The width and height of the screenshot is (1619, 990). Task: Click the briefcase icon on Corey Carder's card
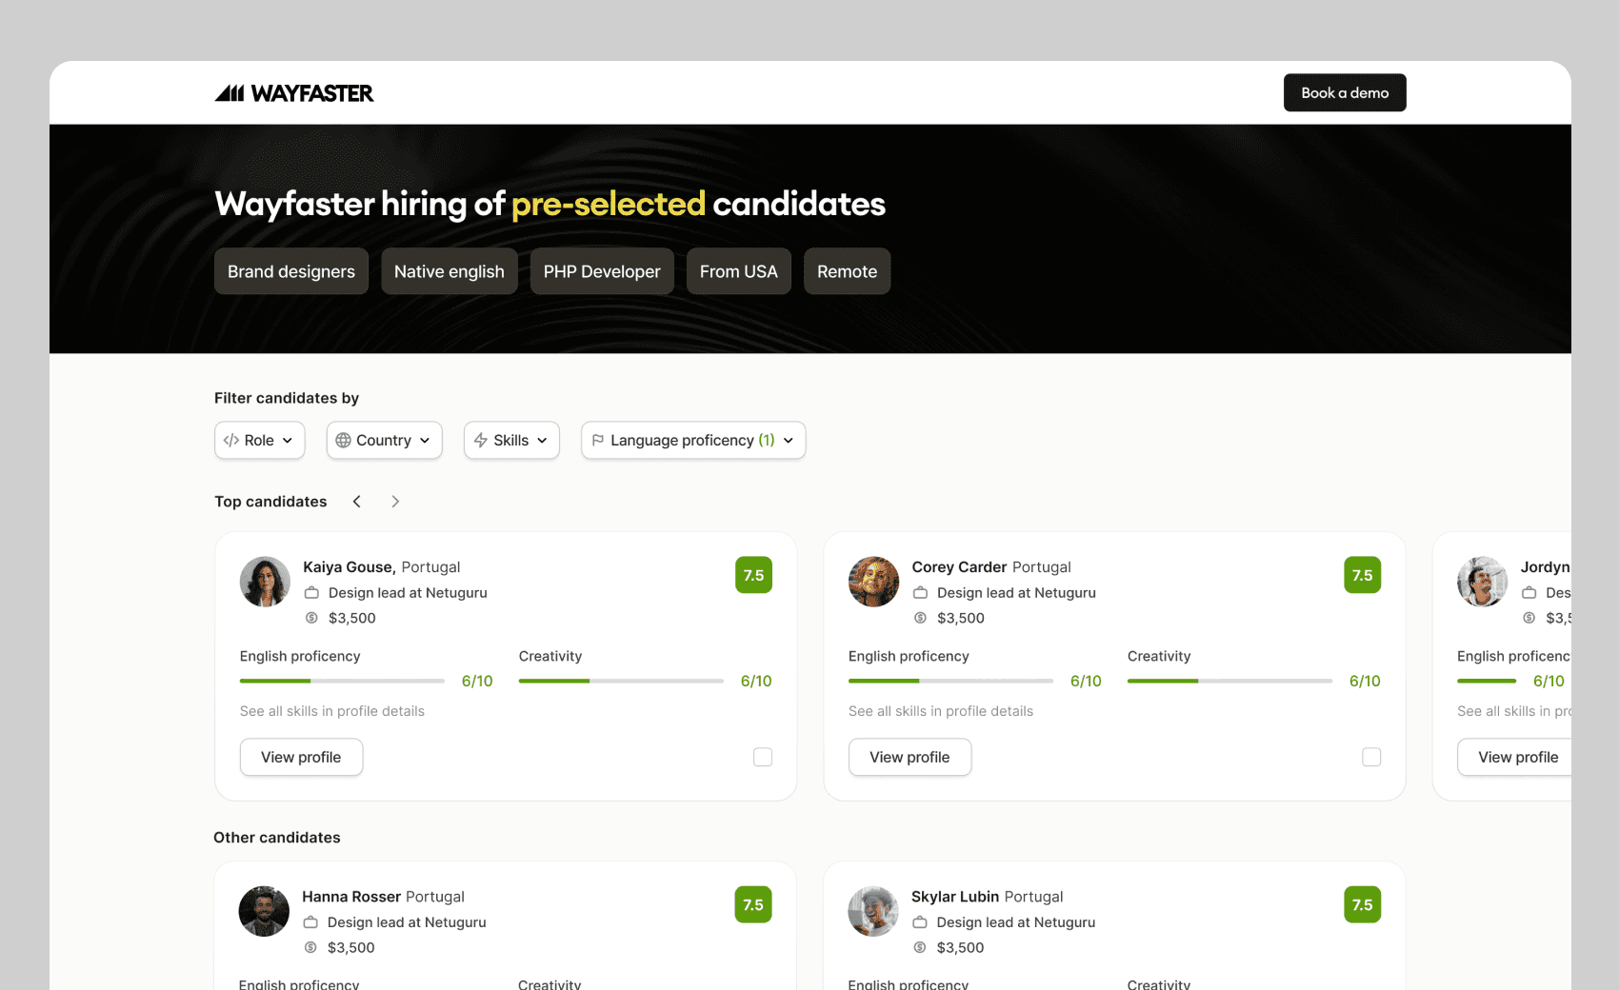click(920, 592)
